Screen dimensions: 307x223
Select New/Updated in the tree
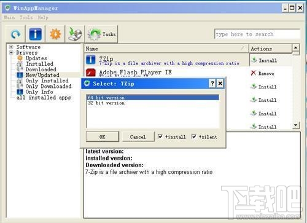[x=42, y=75]
